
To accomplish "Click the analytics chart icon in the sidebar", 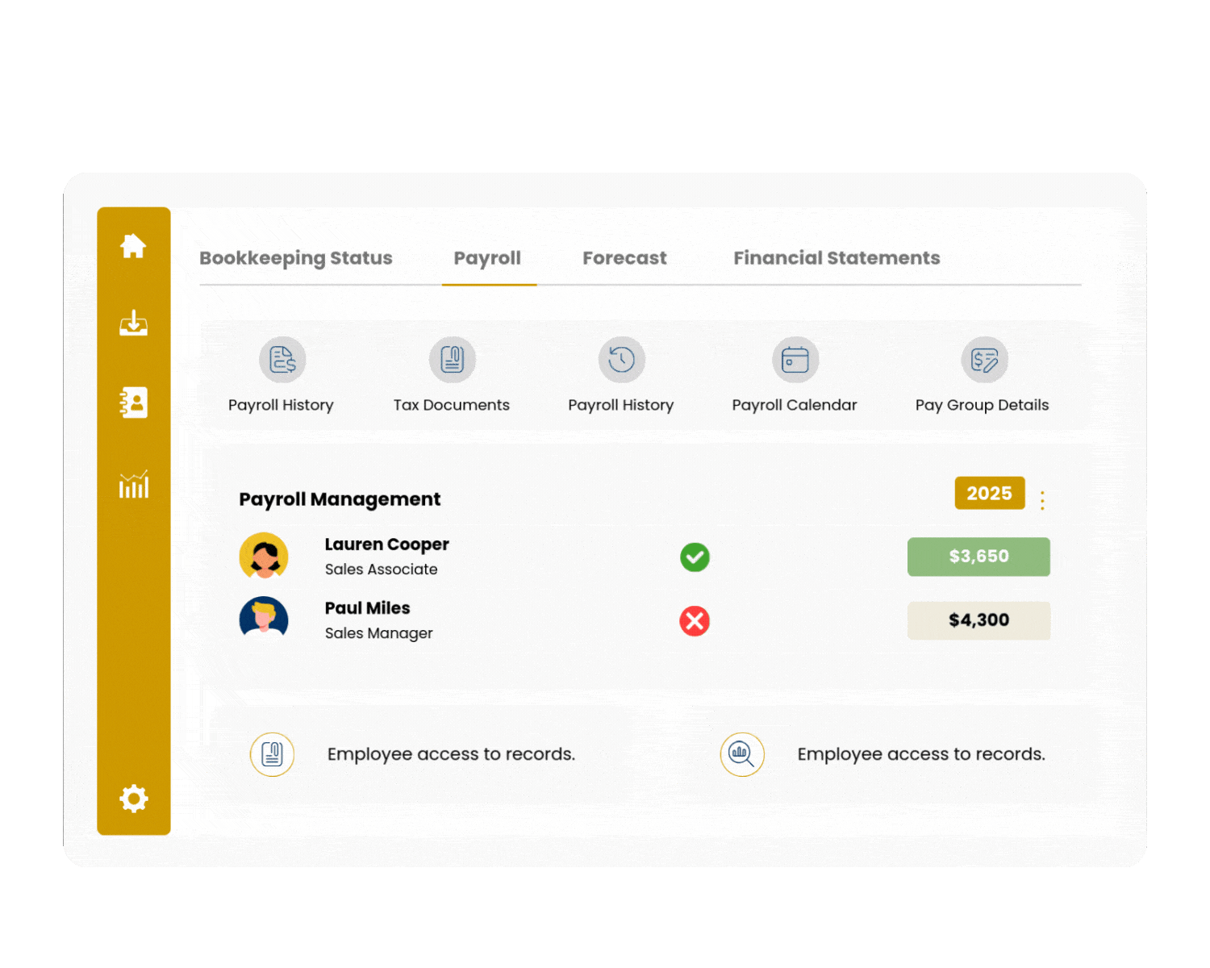I will 133,484.
